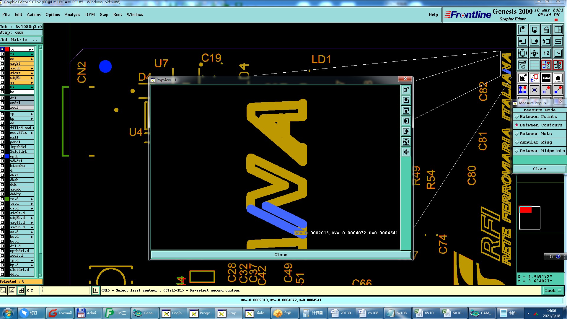Click Close in Measure Popup
The image size is (567, 319).
(539, 169)
